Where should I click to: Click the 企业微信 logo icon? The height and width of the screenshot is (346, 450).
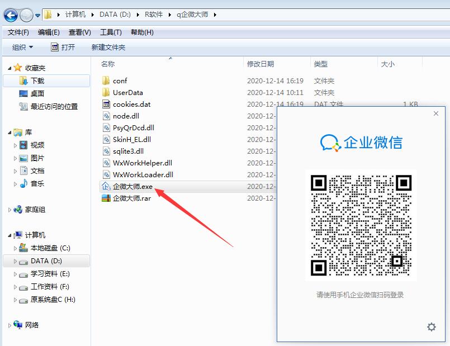coord(330,143)
